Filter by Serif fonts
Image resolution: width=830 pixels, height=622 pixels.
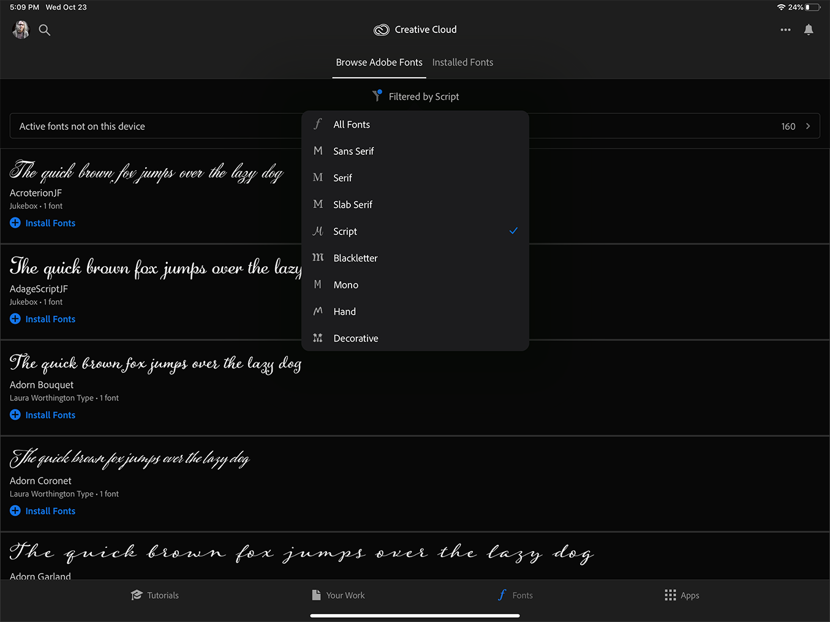pos(415,178)
